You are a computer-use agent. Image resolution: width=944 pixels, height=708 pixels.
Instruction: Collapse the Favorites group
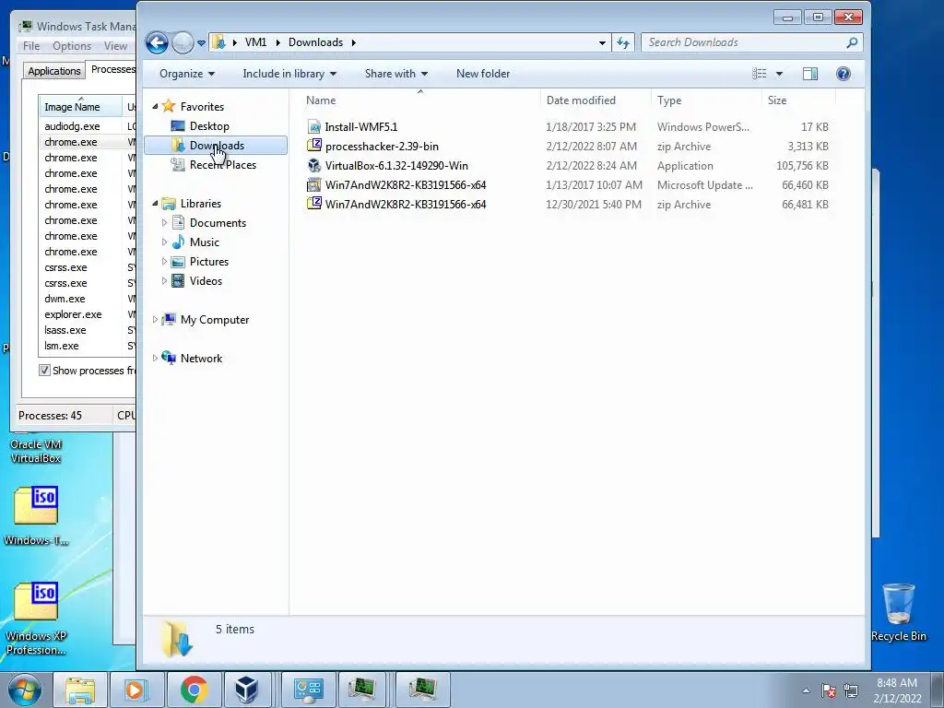[x=155, y=106]
